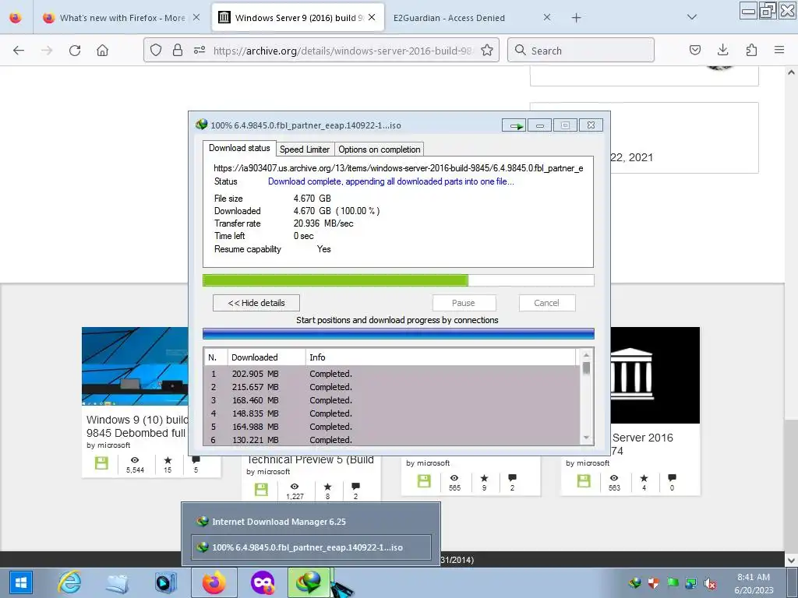Select the Internet Download Manager 6.25 preview entry
This screenshot has width=798, height=598.
click(x=311, y=522)
